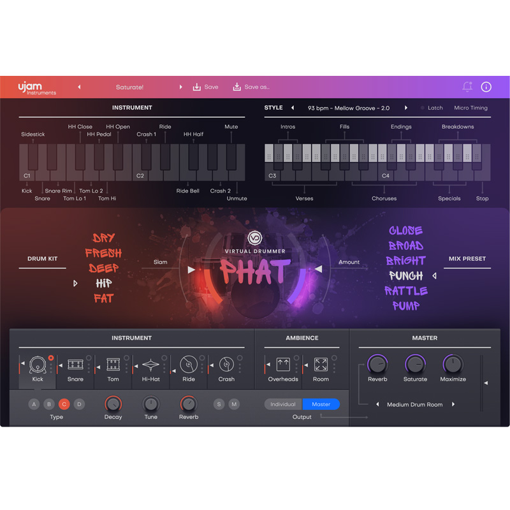This screenshot has width=510, height=510.
Task: Toggle the Hi-Hat channel power indicator
Action: coord(164,358)
